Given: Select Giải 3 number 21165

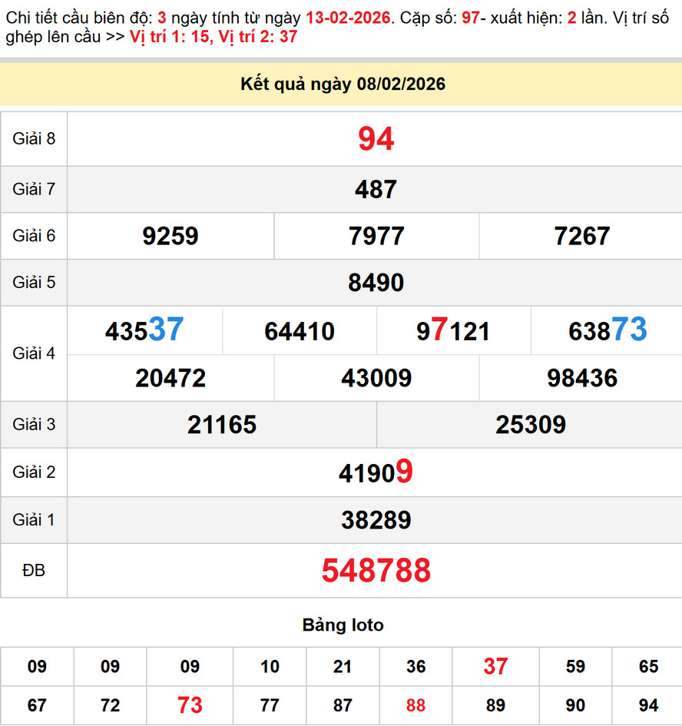Looking at the screenshot, I should 222,425.
